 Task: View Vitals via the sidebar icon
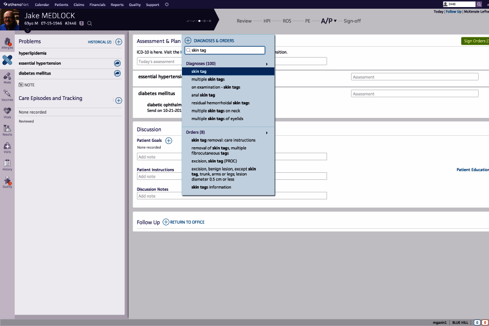click(x=7, y=111)
